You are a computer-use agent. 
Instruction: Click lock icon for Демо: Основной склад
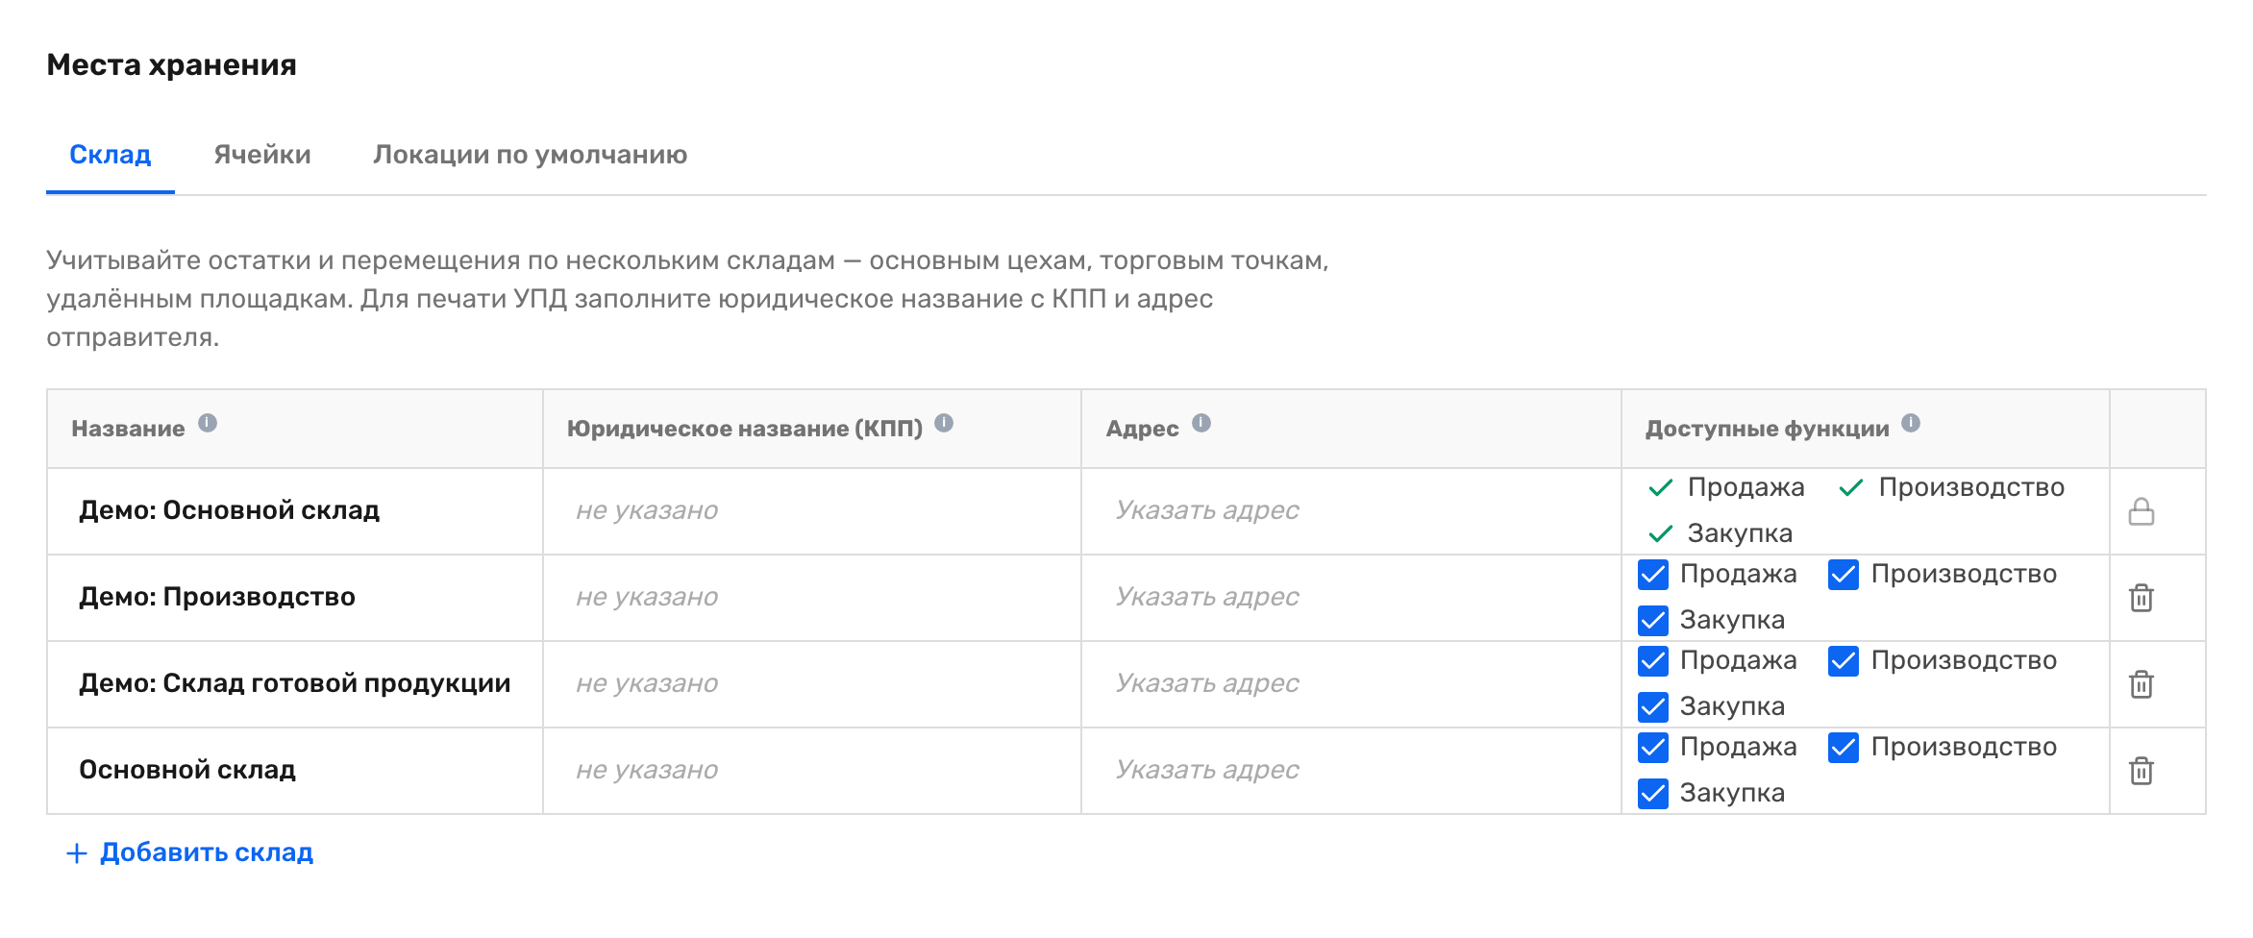tap(2142, 511)
